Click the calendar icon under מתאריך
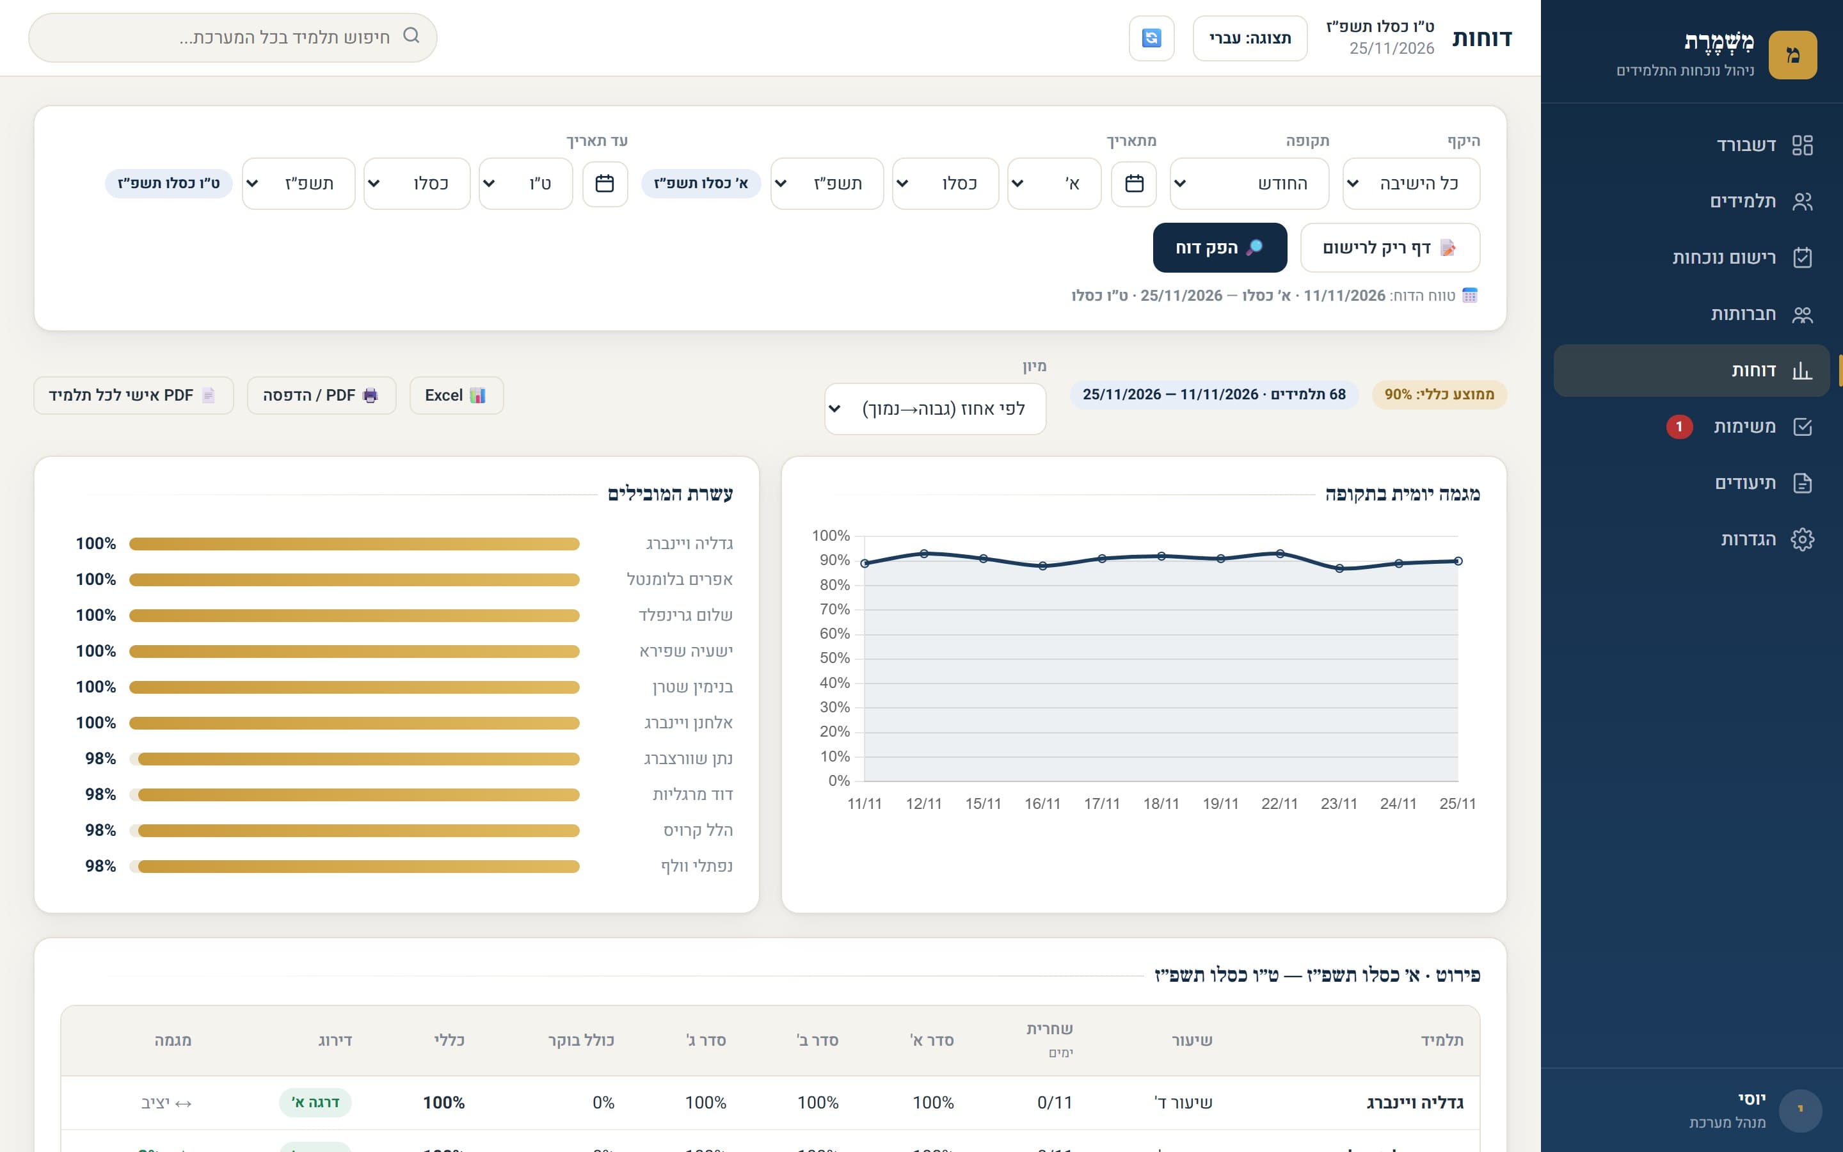Image resolution: width=1843 pixels, height=1152 pixels. [1133, 184]
